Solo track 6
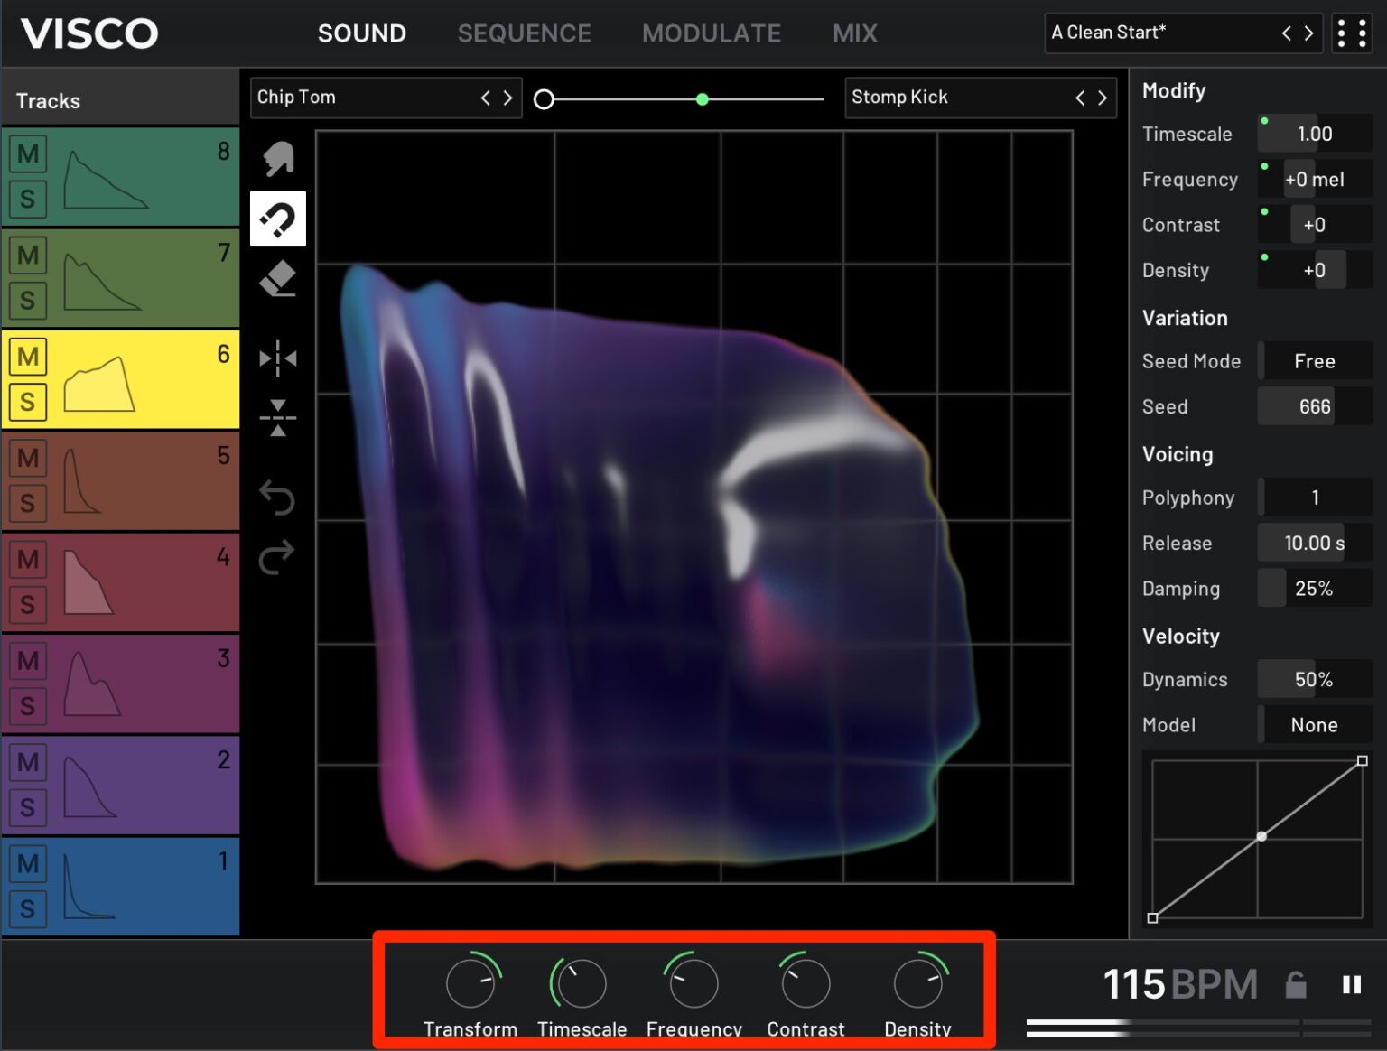This screenshot has height=1051, width=1387. point(28,402)
